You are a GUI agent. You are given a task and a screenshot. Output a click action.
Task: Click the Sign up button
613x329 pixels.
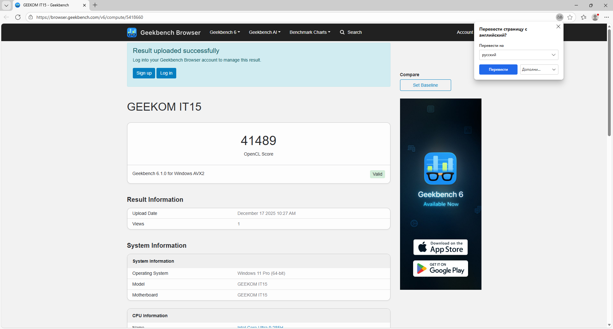[x=144, y=73]
